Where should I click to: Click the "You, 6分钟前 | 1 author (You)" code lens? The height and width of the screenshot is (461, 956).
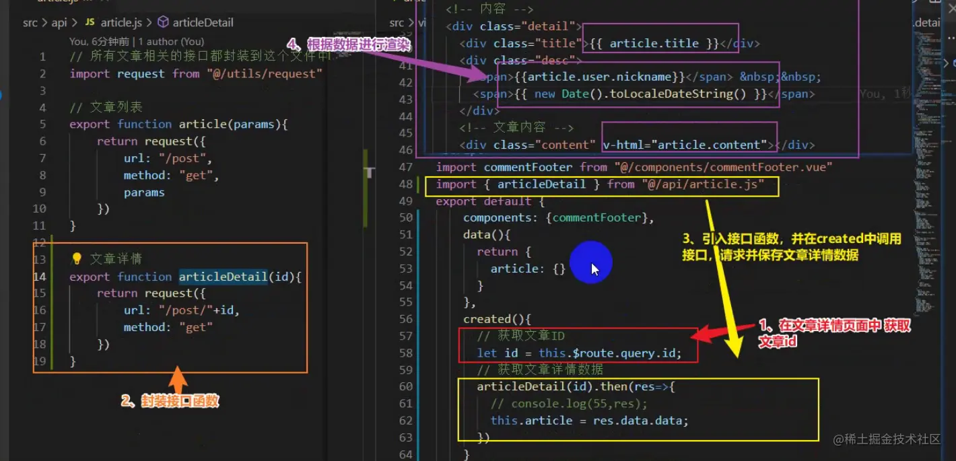[136, 41]
